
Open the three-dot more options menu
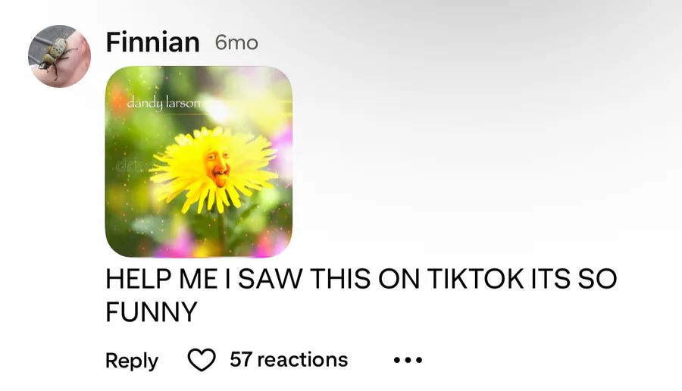tap(408, 360)
